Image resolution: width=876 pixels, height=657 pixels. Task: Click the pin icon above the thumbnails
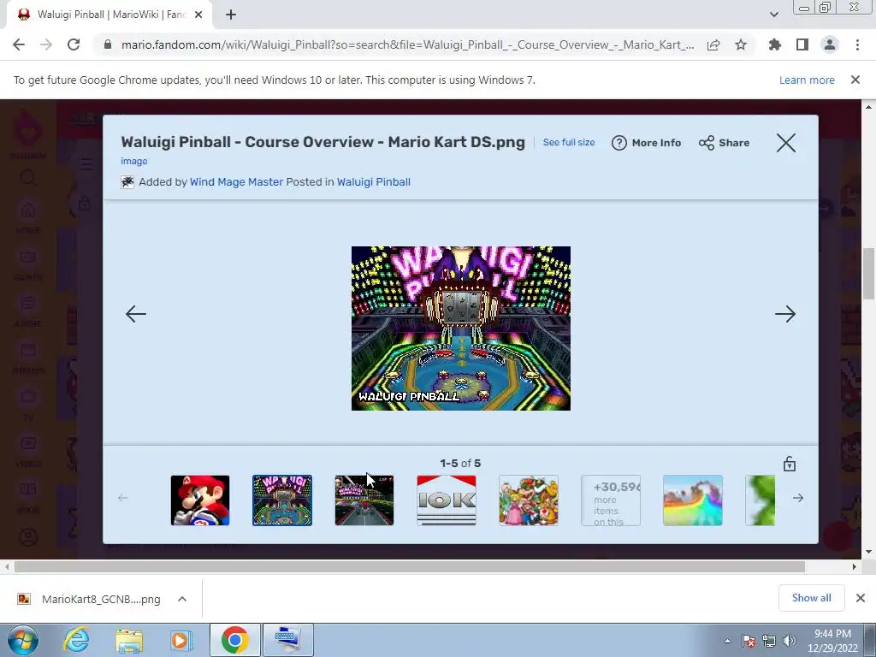coord(790,464)
